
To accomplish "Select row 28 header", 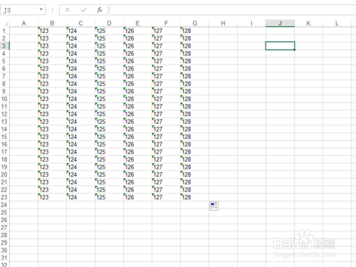I will (4, 235).
